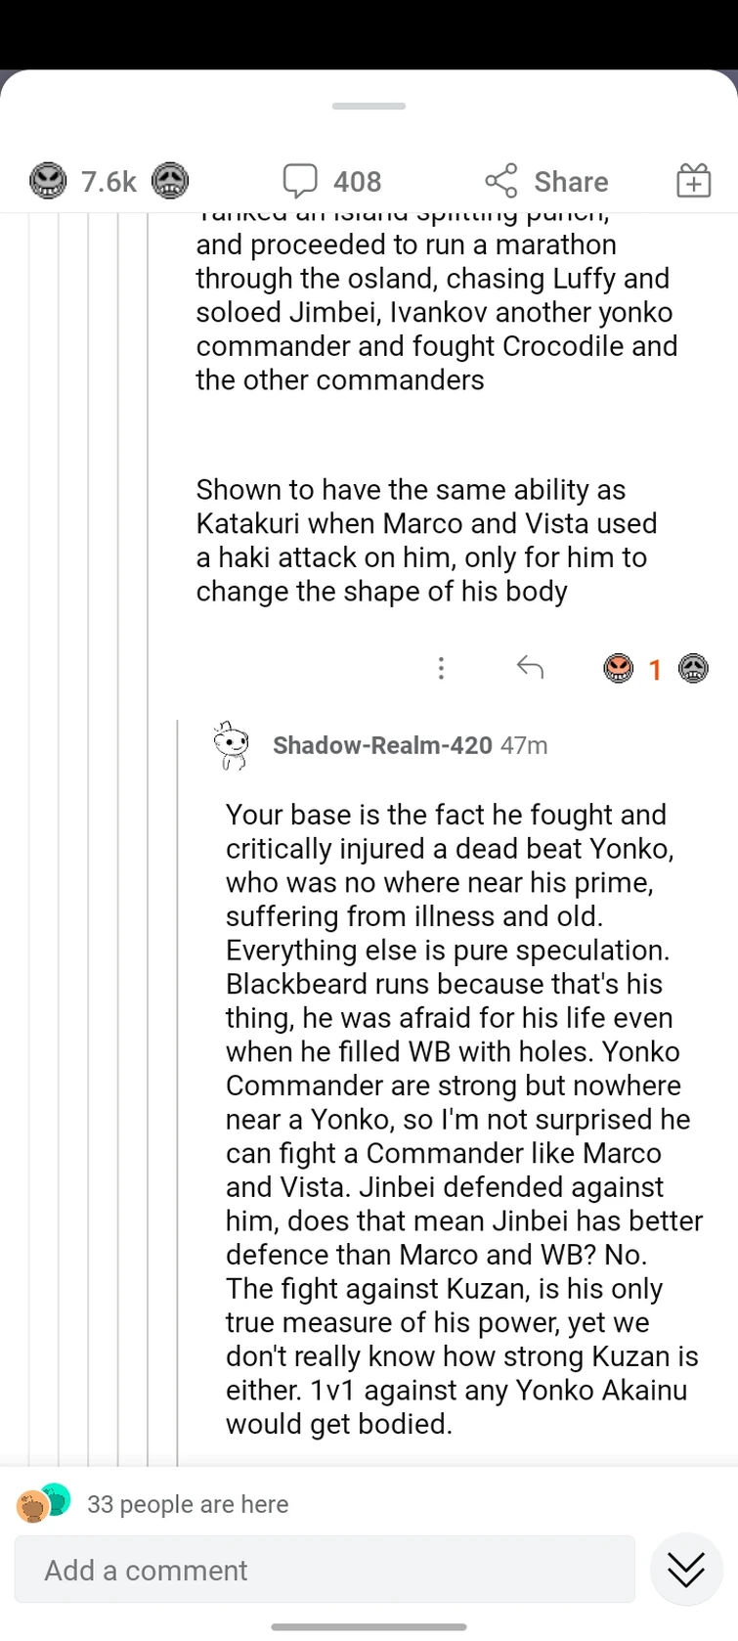Tap the 'Add a comment' field
The image size is (738, 1641).
(x=323, y=1570)
